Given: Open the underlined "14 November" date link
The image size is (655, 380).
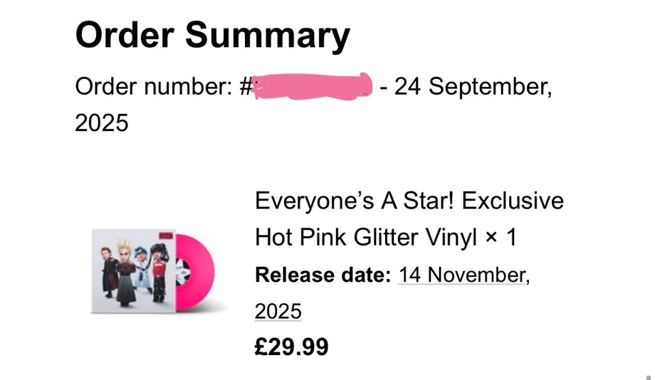Looking at the screenshot, I should (462, 275).
